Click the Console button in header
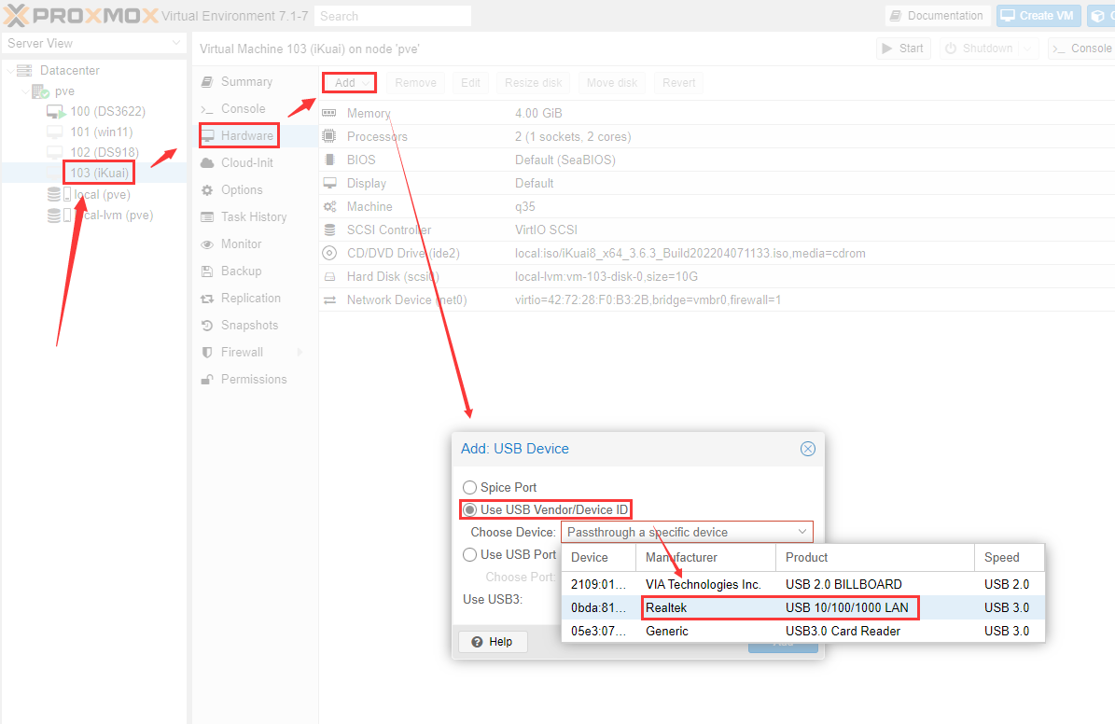The height and width of the screenshot is (724, 1115). click(1082, 49)
